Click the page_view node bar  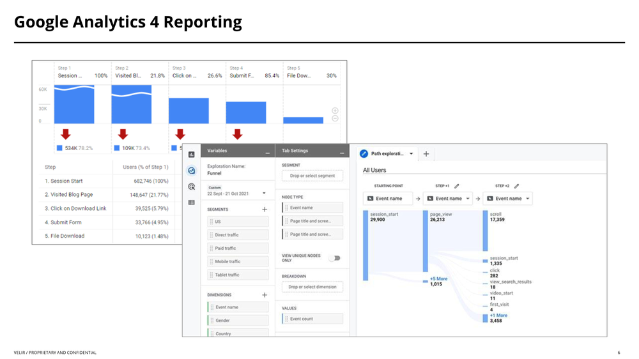coord(426,241)
